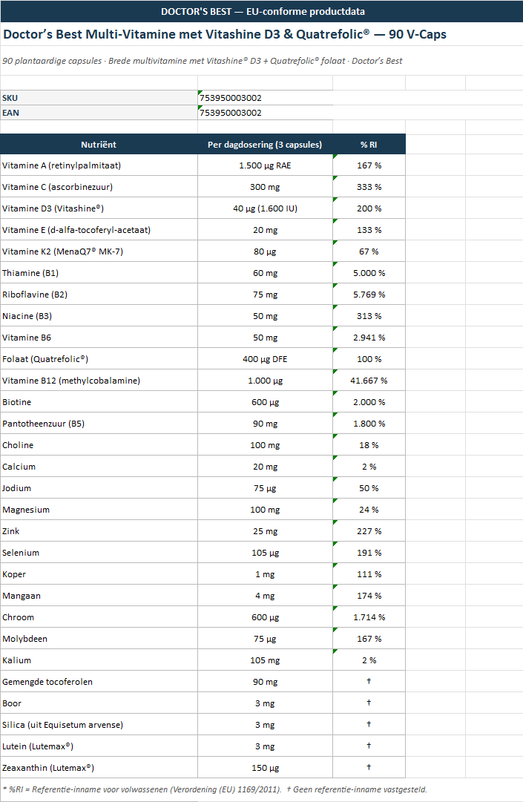Screen dimensions: 523x802
Task: Click the 50 % RI cell
Action: coord(369,487)
